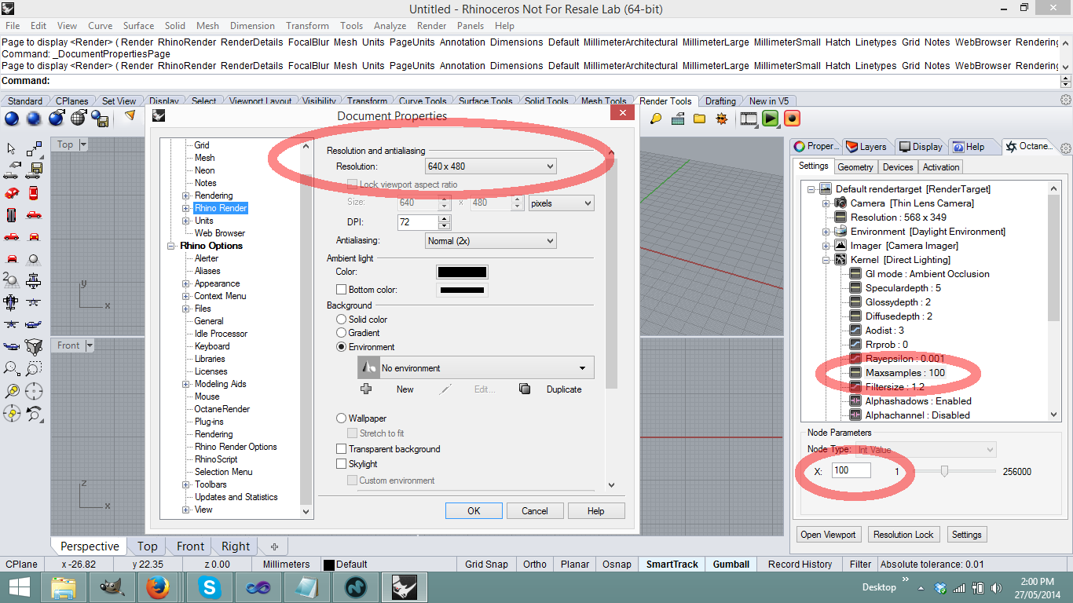
Task: Click the zoom window selection icon
Action: coord(34,368)
